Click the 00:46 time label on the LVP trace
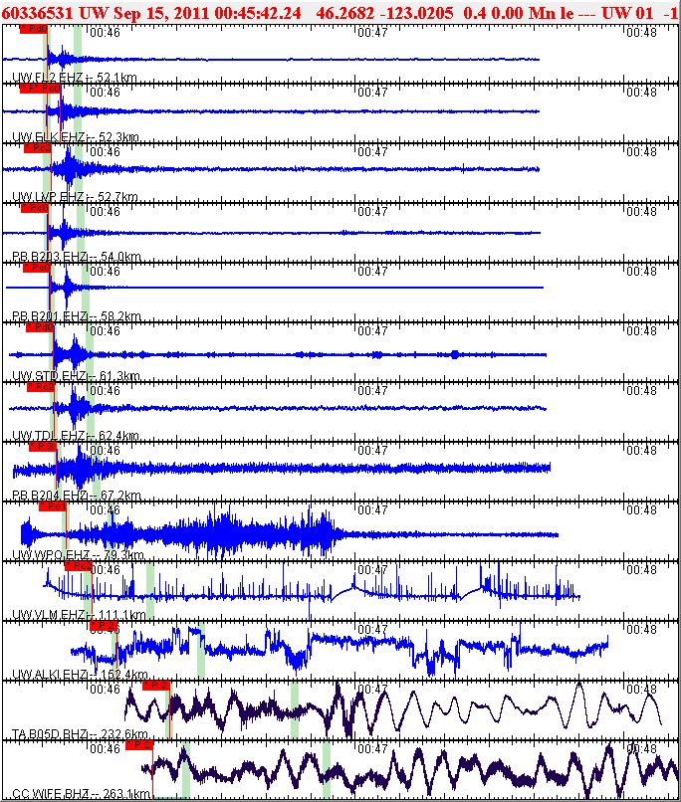The height and width of the screenshot is (802, 681). [105, 152]
